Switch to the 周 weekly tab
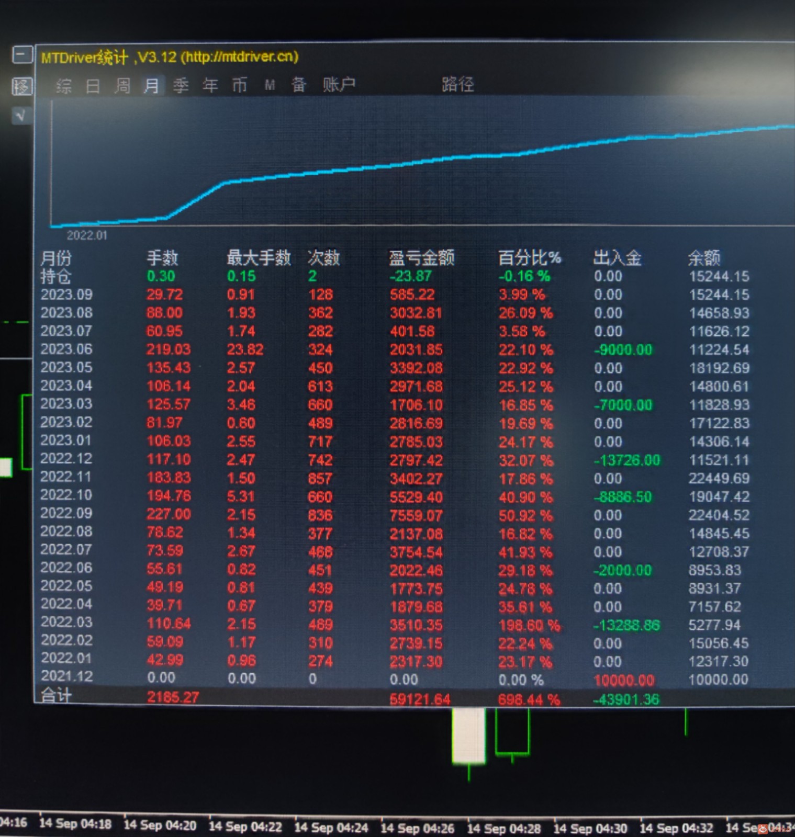The image size is (795, 837). coord(122,85)
